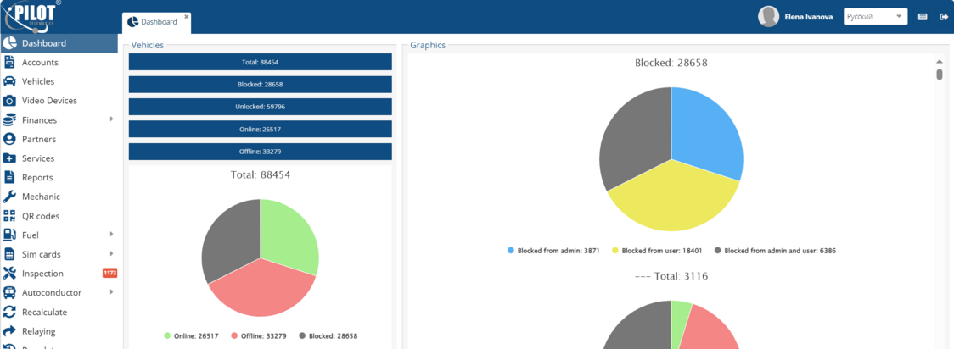Viewport: 954px width, 349px height.
Task: Click the Vehicles car icon in sidebar
Action: click(9, 81)
